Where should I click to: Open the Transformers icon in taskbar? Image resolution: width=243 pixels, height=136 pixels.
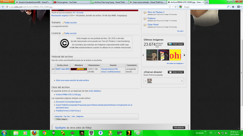click(91, 133)
